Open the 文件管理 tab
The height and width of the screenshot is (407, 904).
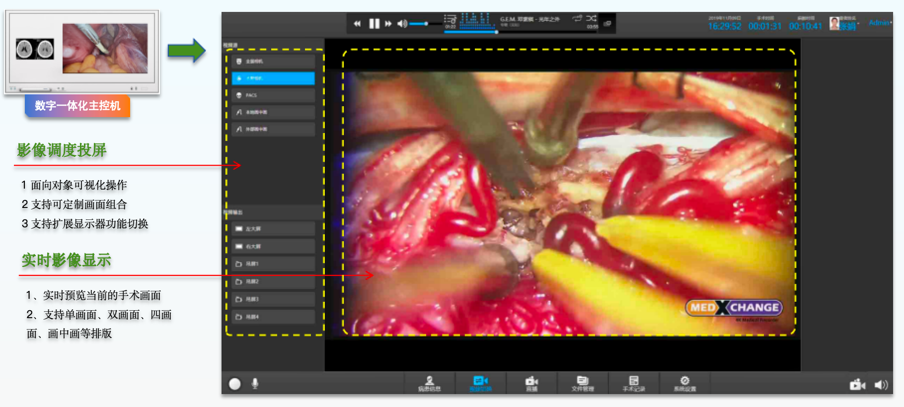(583, 383)
